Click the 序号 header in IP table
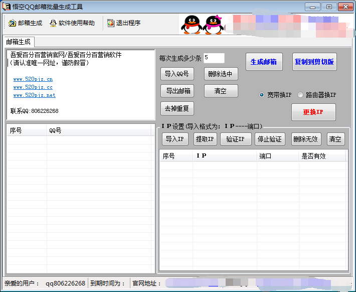 (x=176, y=156)
